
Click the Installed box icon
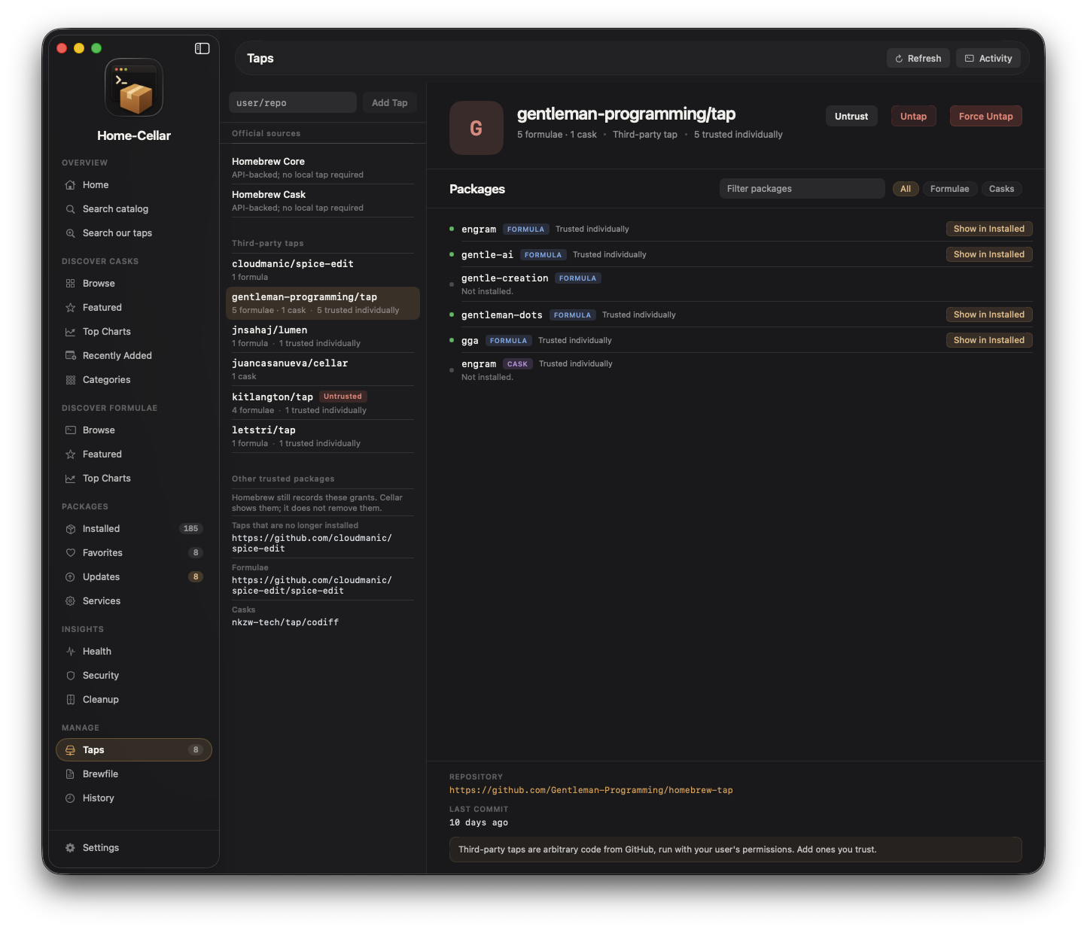pyautogui.click(x=70, y=529)
